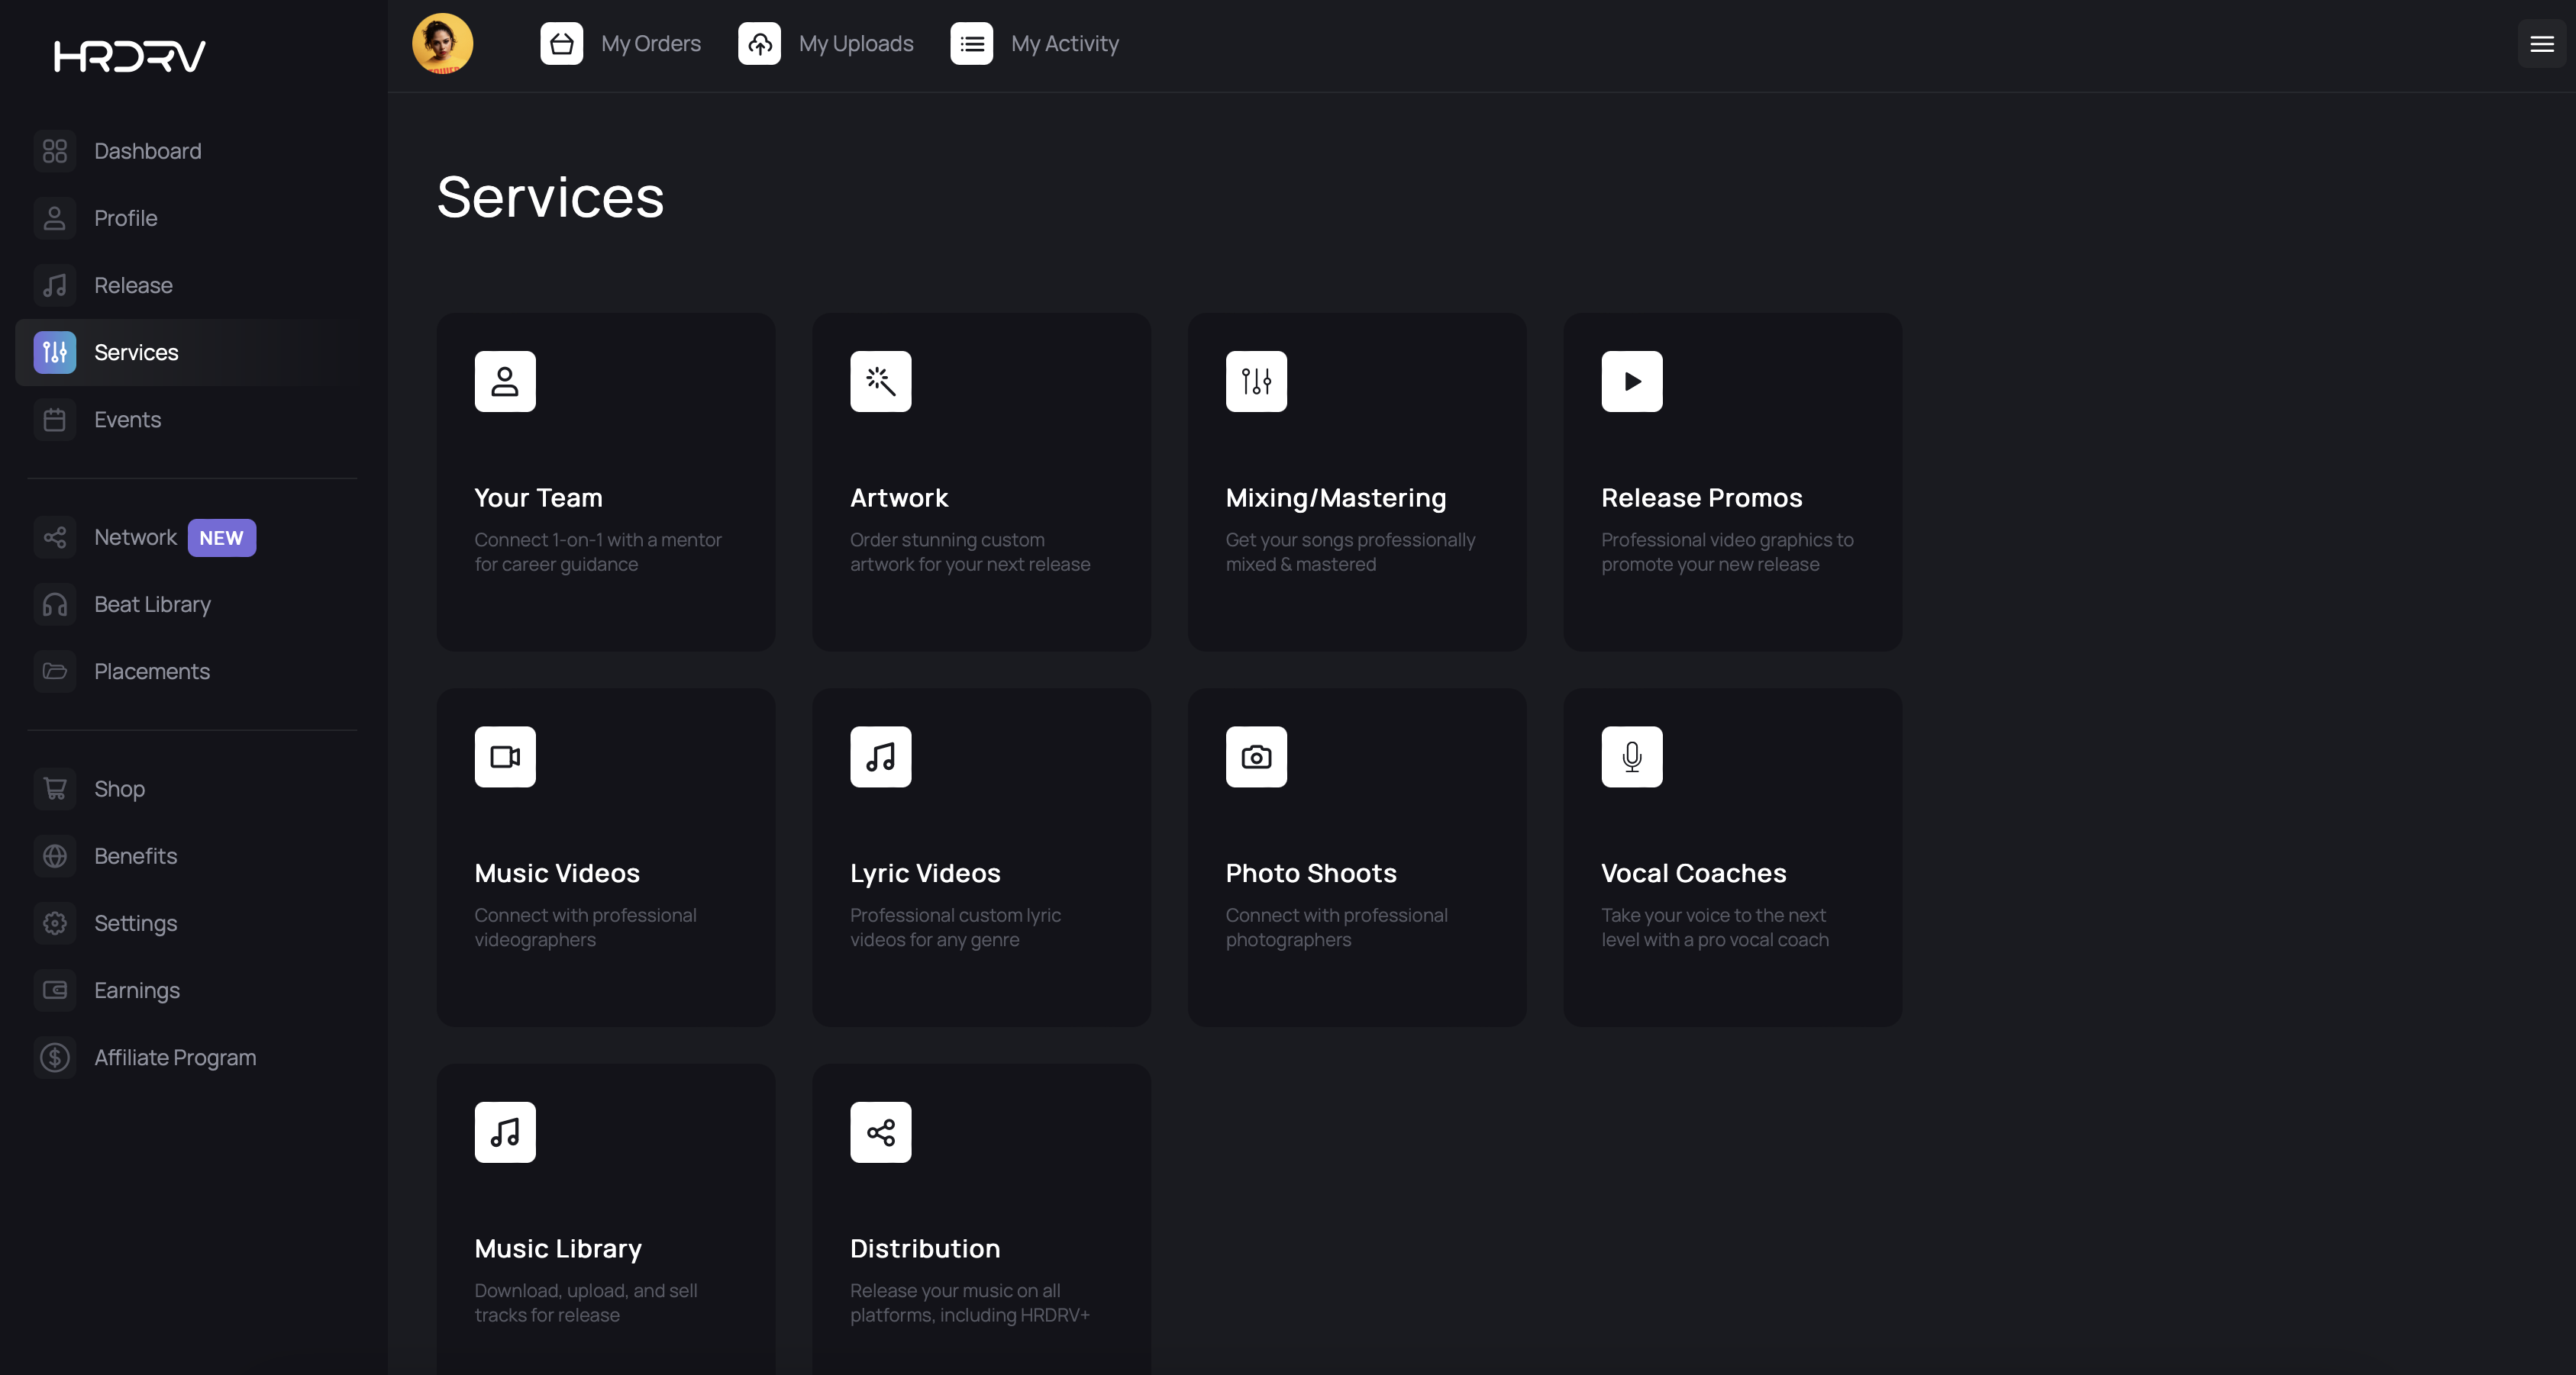Open the My Activity list icon

pyautogui.click(x=971, y=44)
